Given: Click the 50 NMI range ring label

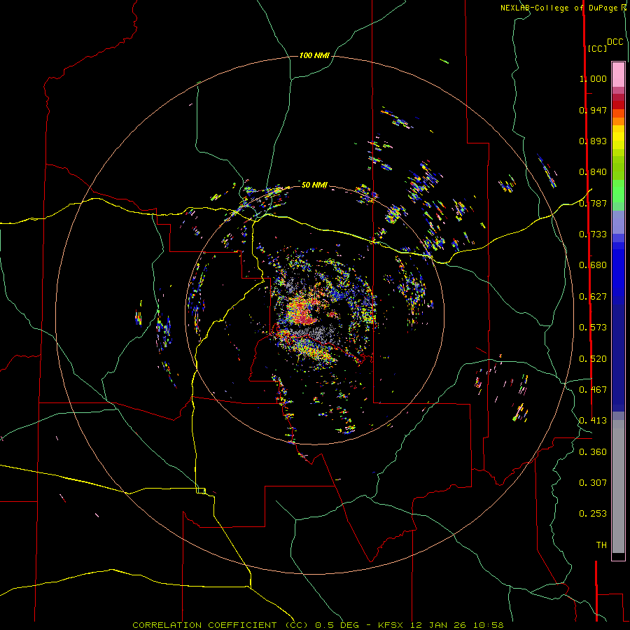Looking at the screenshot, I should (314, 185).
